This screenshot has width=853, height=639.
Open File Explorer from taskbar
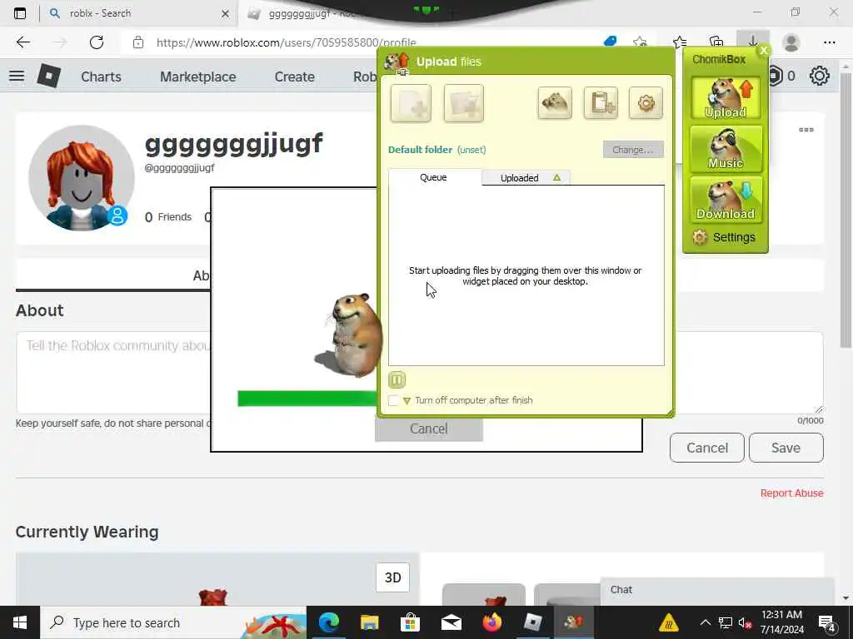click(370, 622)
